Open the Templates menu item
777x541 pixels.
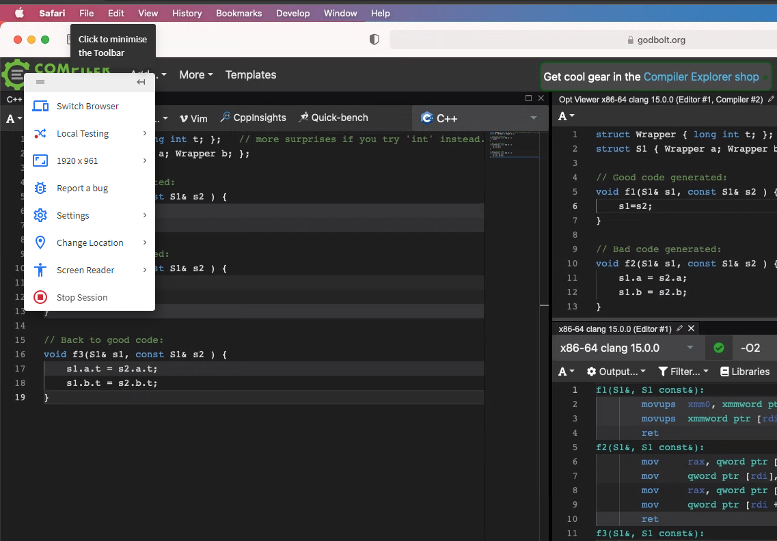251,75
